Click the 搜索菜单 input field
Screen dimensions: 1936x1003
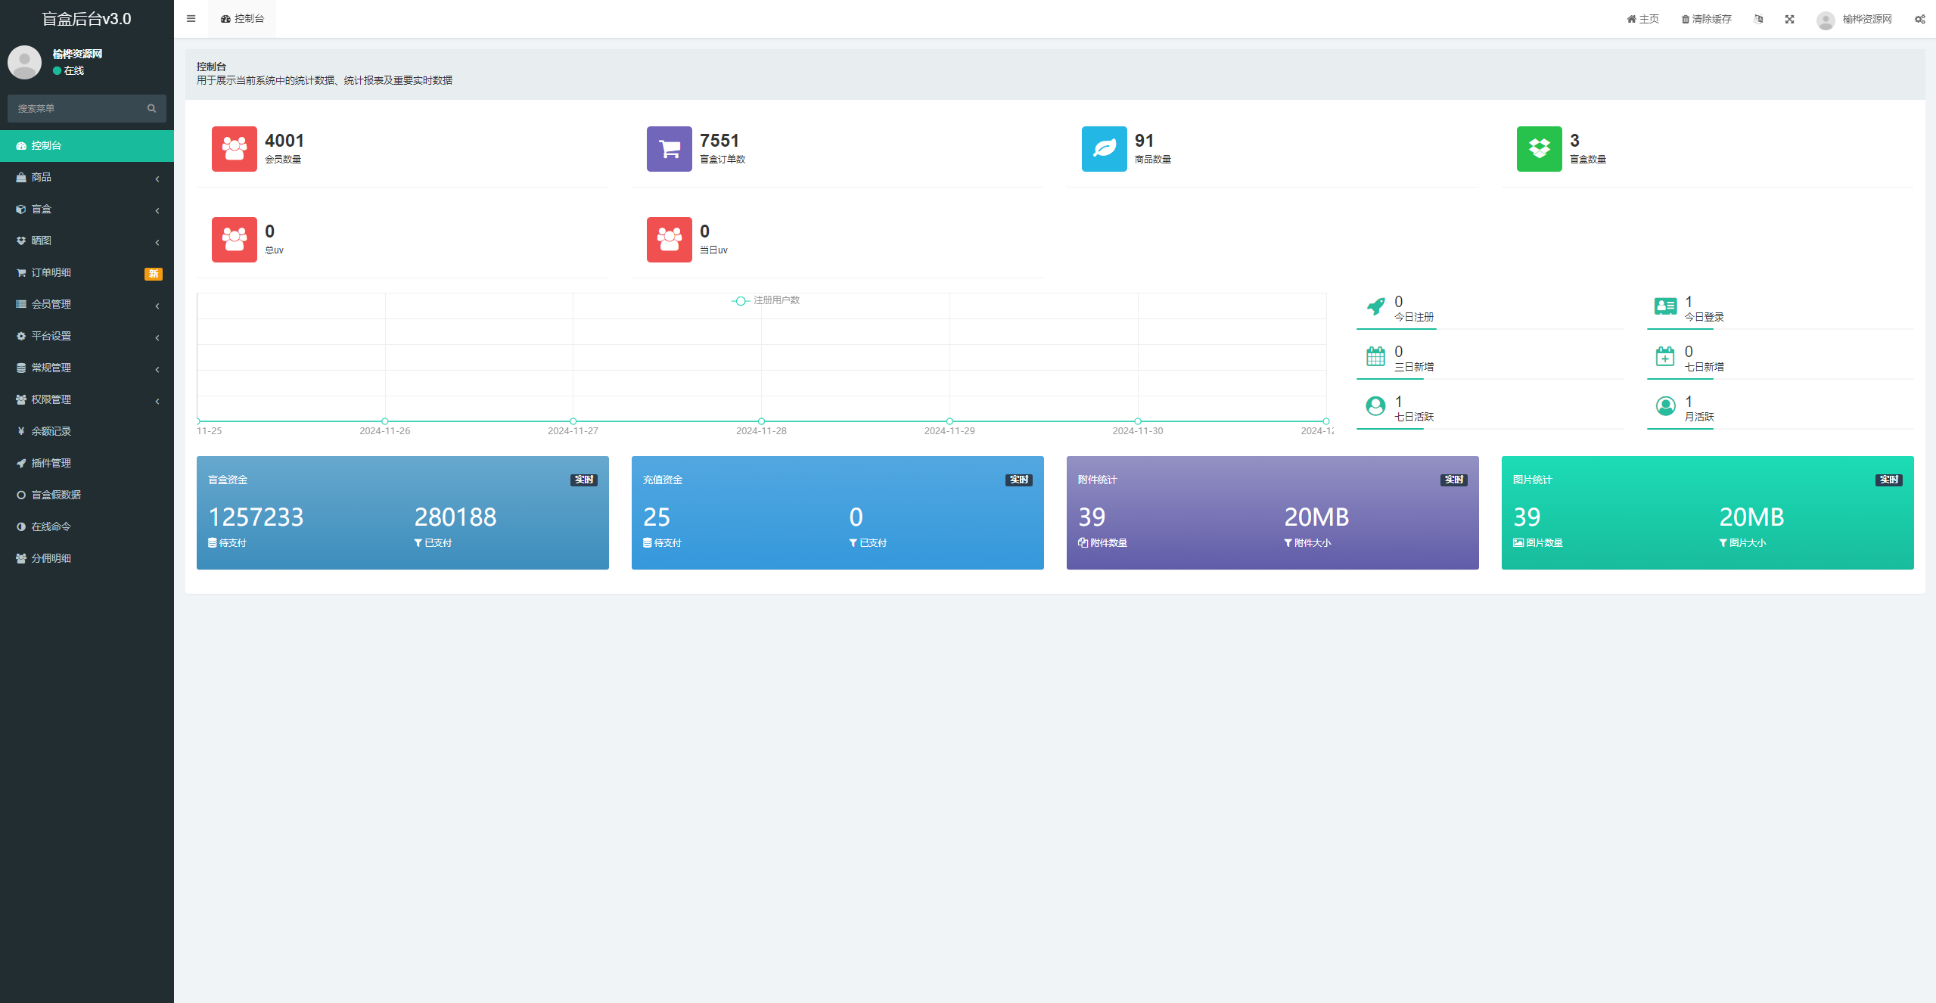pos(76,108)
